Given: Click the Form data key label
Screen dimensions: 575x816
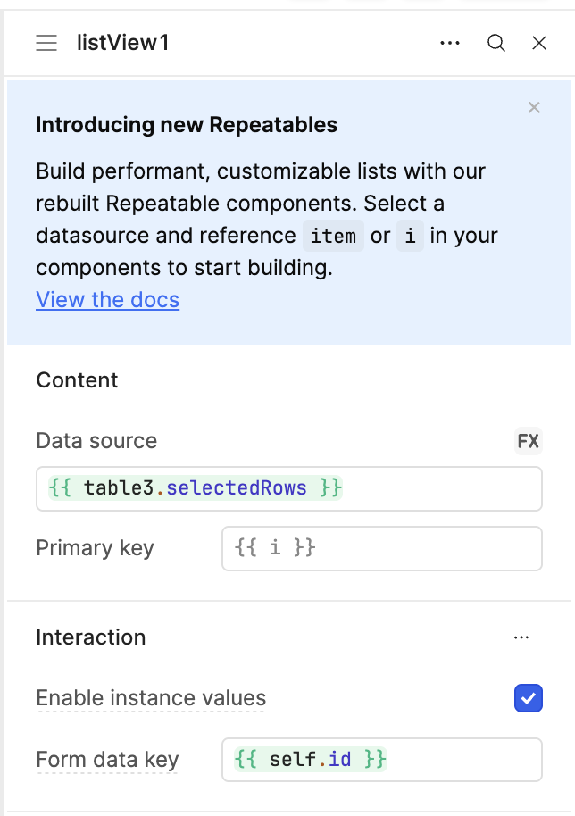Looking at the screenshot, I should coord(107,760).
